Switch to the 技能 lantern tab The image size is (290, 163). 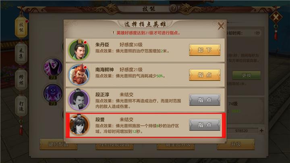[x=21, y=27]
